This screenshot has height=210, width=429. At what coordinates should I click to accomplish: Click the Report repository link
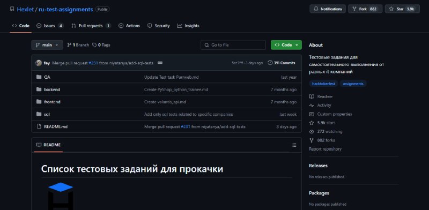tap(325, 149)
